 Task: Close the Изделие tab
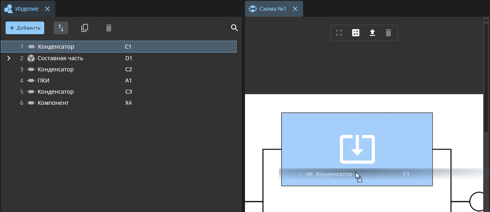(x=47, y=9)
